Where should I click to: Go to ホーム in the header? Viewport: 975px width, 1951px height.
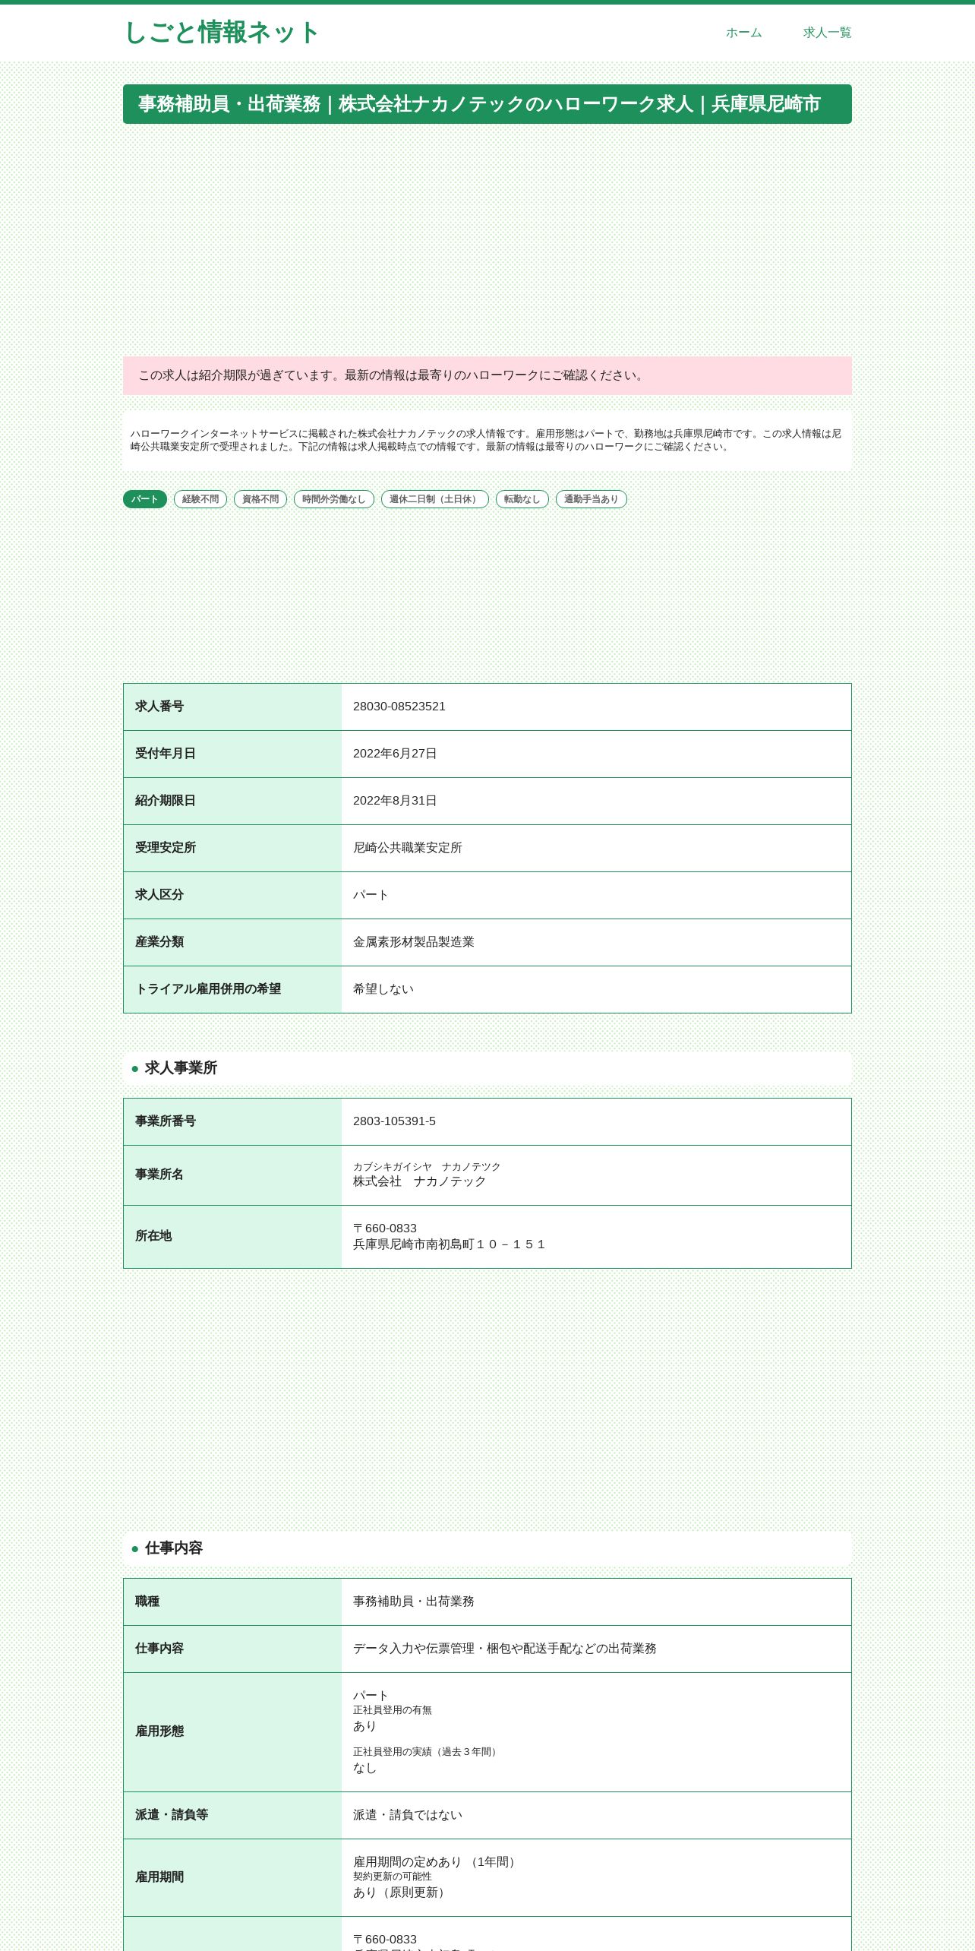(x=743, y=33)
